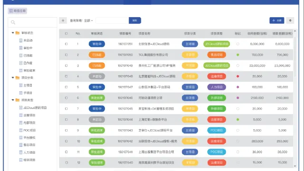Click the red mark dot in row 4
This screenshot has width=304, height=171.
coord(237,76)
